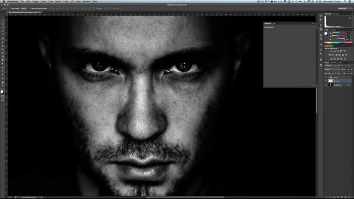
Task: Toggle visibility of the Background layer
Action: (x=326, y=85)
